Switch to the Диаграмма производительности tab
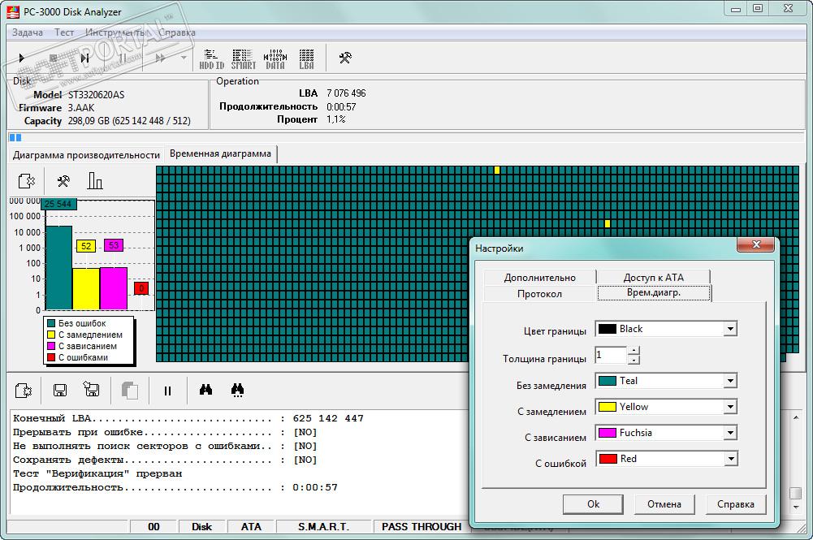Viewport: 813px width, 540px height. coord(86,154)
